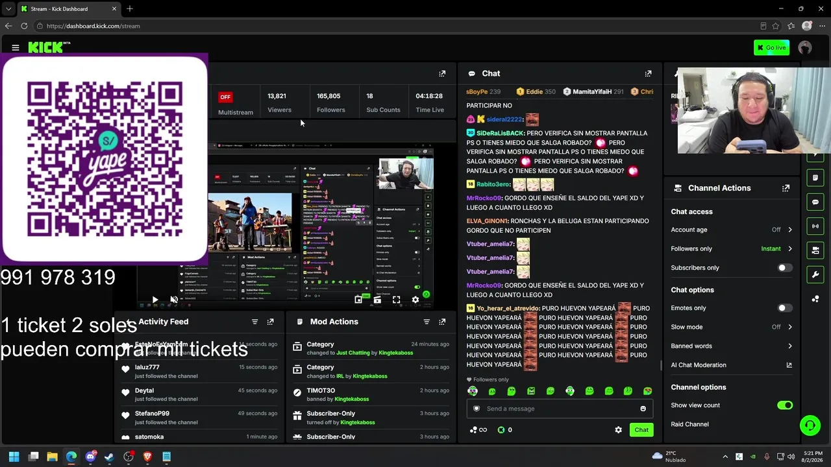Pop out the Channel Actions panel
831x467 pixels.
coord(786,188)
